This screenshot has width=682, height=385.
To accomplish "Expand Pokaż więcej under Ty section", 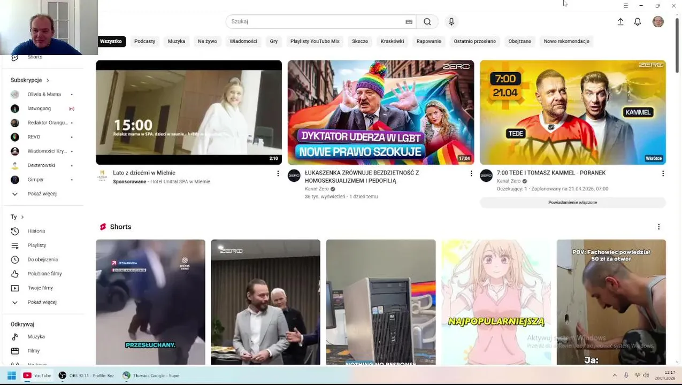I will (42, 303).
